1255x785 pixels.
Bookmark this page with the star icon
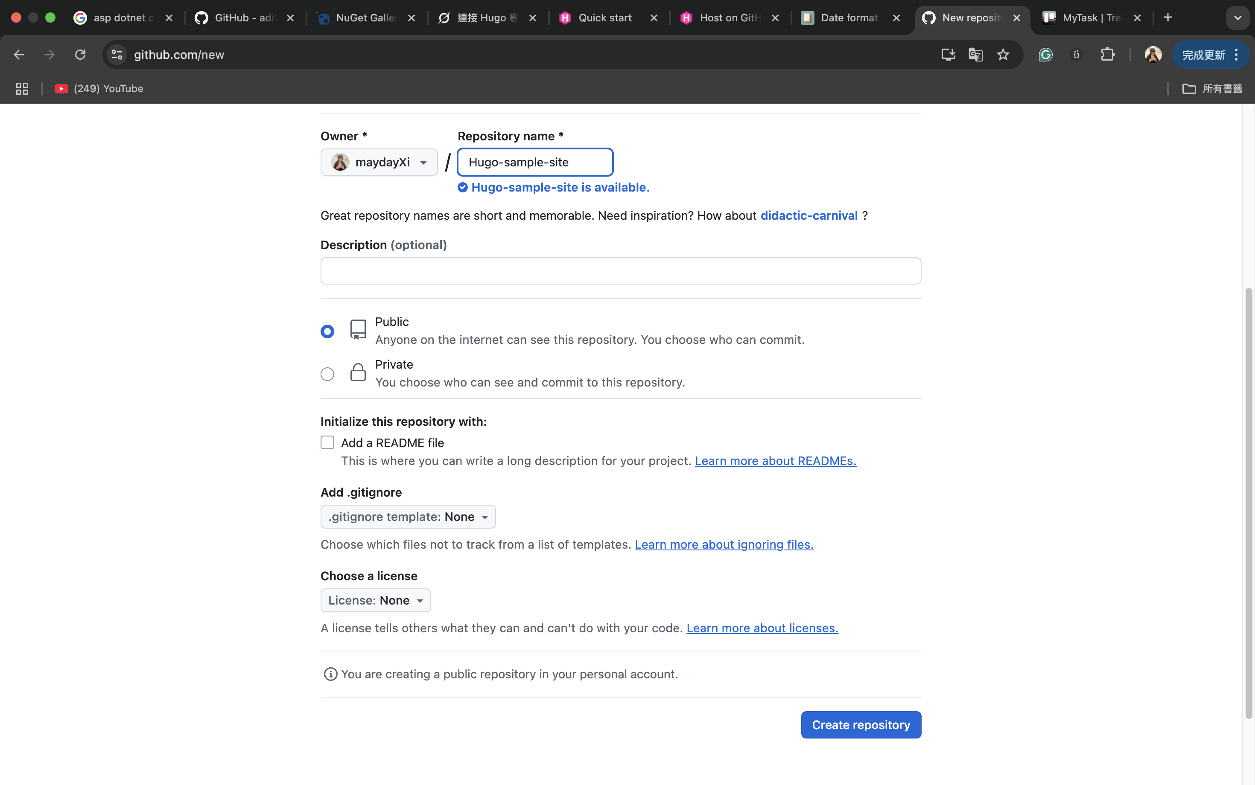(x=1003, y=55)
